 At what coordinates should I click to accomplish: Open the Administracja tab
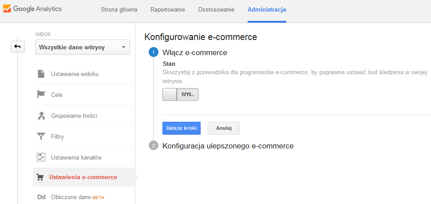267,10
